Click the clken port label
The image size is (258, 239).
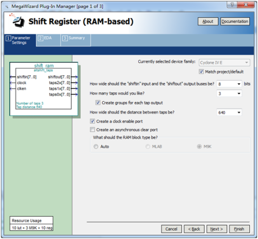point(22,89)
